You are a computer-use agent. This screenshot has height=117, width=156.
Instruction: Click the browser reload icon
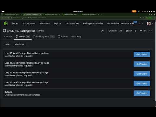pyautogui.click(x=8, y=18)
